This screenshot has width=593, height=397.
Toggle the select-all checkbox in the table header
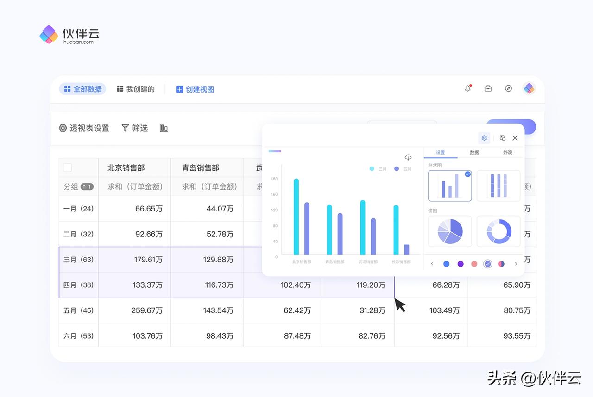(67, 168)
